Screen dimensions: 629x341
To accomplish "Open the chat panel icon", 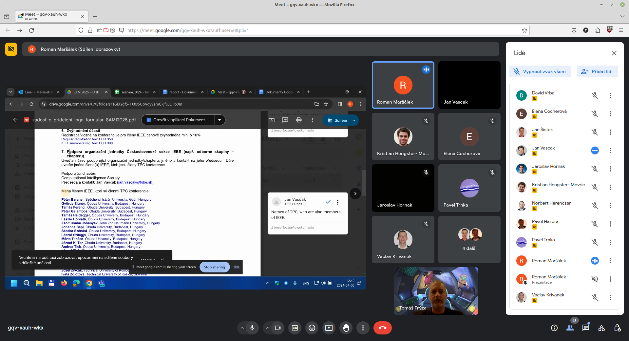I will click(x=586, y=328).
